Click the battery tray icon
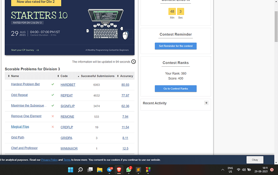The image size is (278, 175). click(249, 170)
